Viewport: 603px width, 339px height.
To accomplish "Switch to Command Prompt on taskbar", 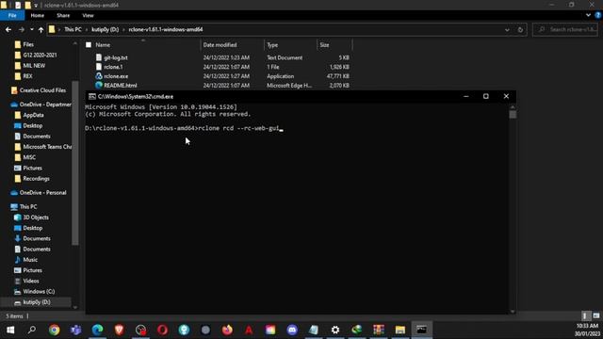I will tap(421, 330).
